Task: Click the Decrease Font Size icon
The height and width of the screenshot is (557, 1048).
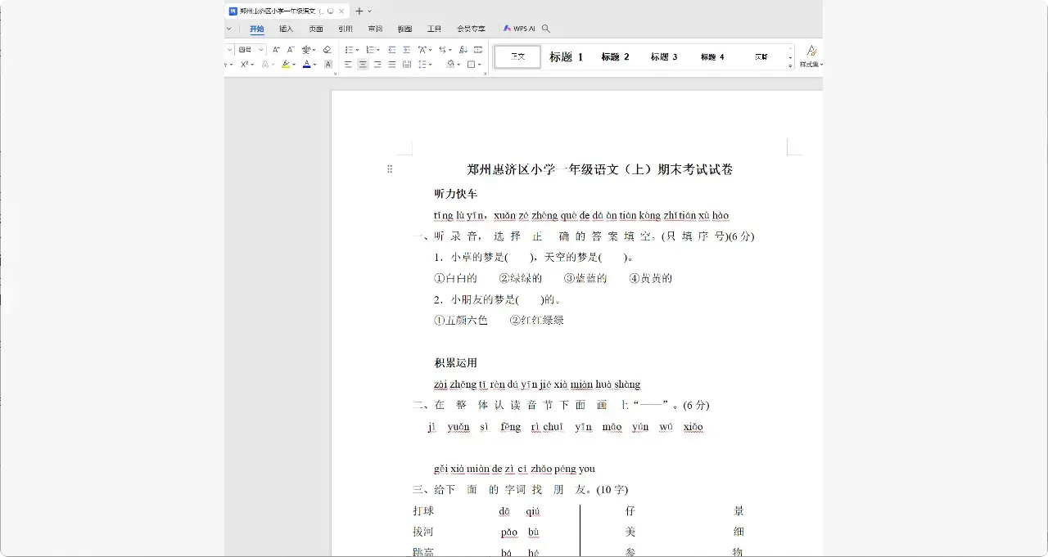Action: [290, 49]
